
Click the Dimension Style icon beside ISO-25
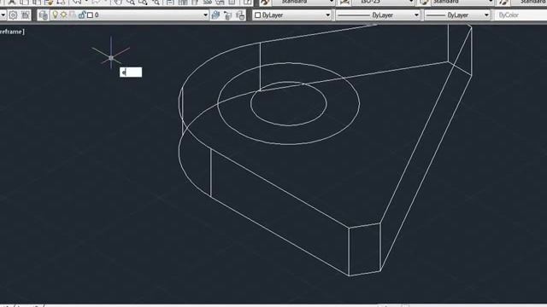[x=344, y=2]
